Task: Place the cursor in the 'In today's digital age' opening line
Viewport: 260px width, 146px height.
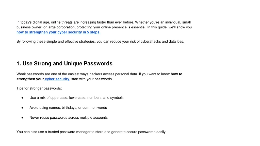Action: click(x=104, y=22)
